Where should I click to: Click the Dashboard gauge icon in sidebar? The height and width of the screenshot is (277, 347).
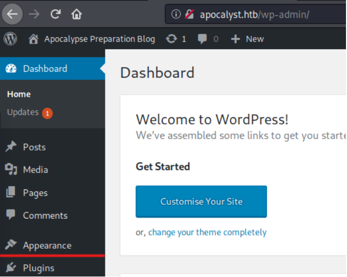click(x=11, y=69)
